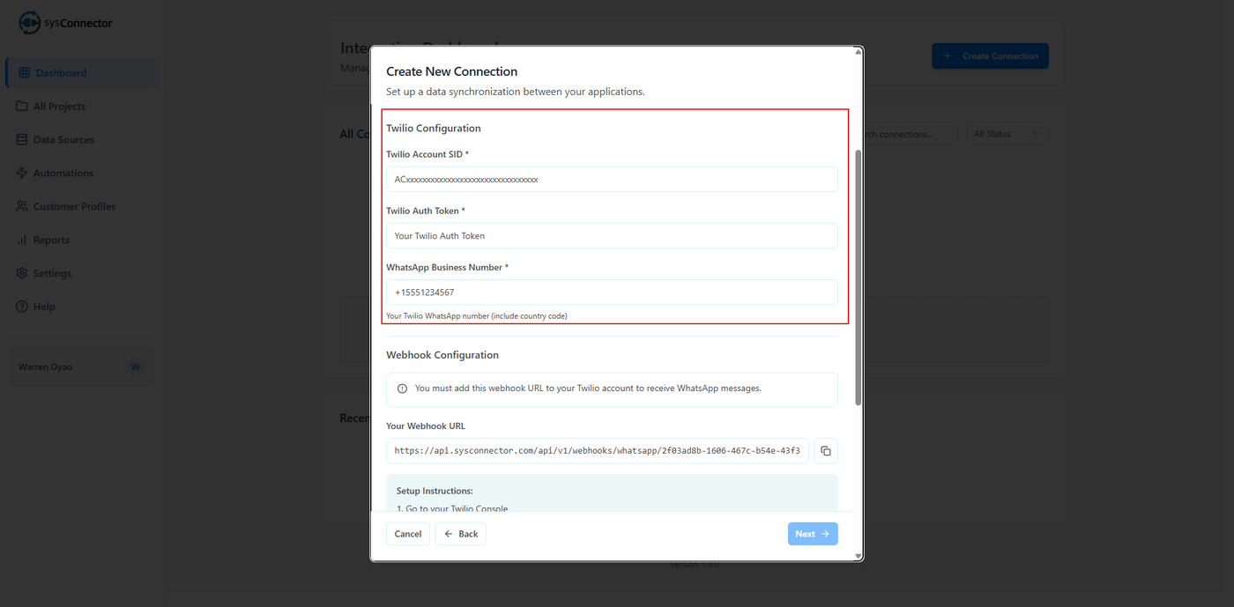
Task: Click the Reports bar chart icon
Action: [23, 241]
